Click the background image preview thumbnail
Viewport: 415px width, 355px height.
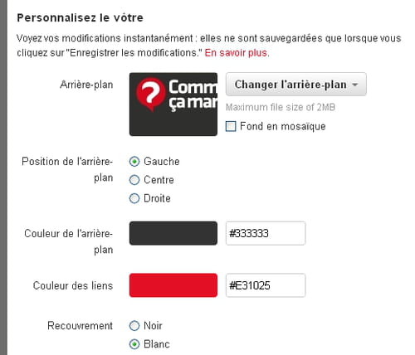[173, 105]
